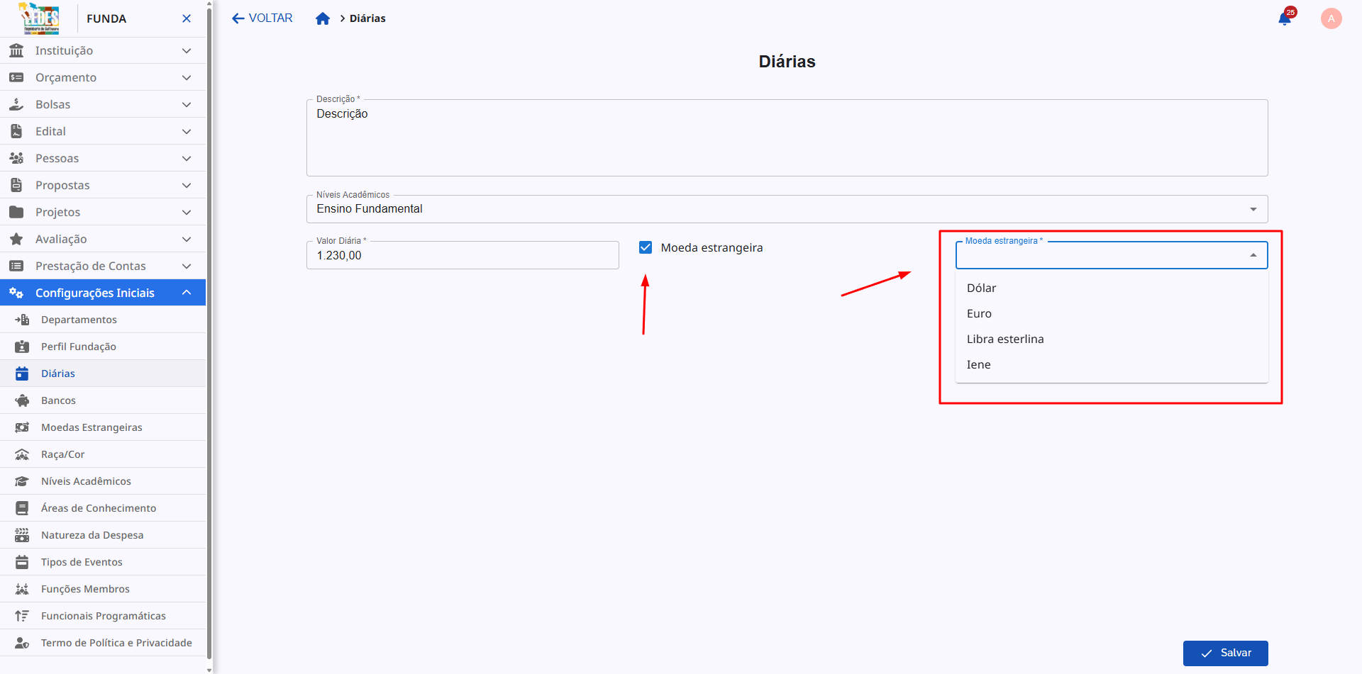Click the Departamentos sidebar icon
The height and width of the screenshot is (674, 1362).
point(22,320)
